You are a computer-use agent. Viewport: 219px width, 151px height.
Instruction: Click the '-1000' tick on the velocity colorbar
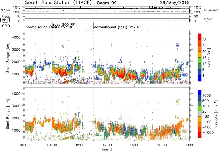point(208,132)
